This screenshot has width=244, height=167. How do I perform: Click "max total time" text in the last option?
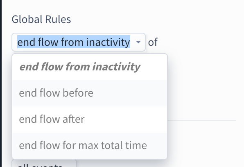tap(113, 145)
